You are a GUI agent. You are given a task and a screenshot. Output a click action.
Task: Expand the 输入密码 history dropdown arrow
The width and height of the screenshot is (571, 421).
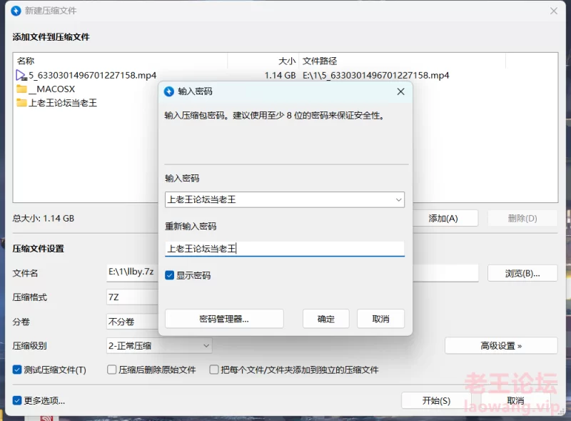tap(398, 200)
